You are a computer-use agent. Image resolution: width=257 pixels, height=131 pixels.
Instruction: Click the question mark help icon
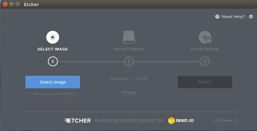[x=217, y=17]
